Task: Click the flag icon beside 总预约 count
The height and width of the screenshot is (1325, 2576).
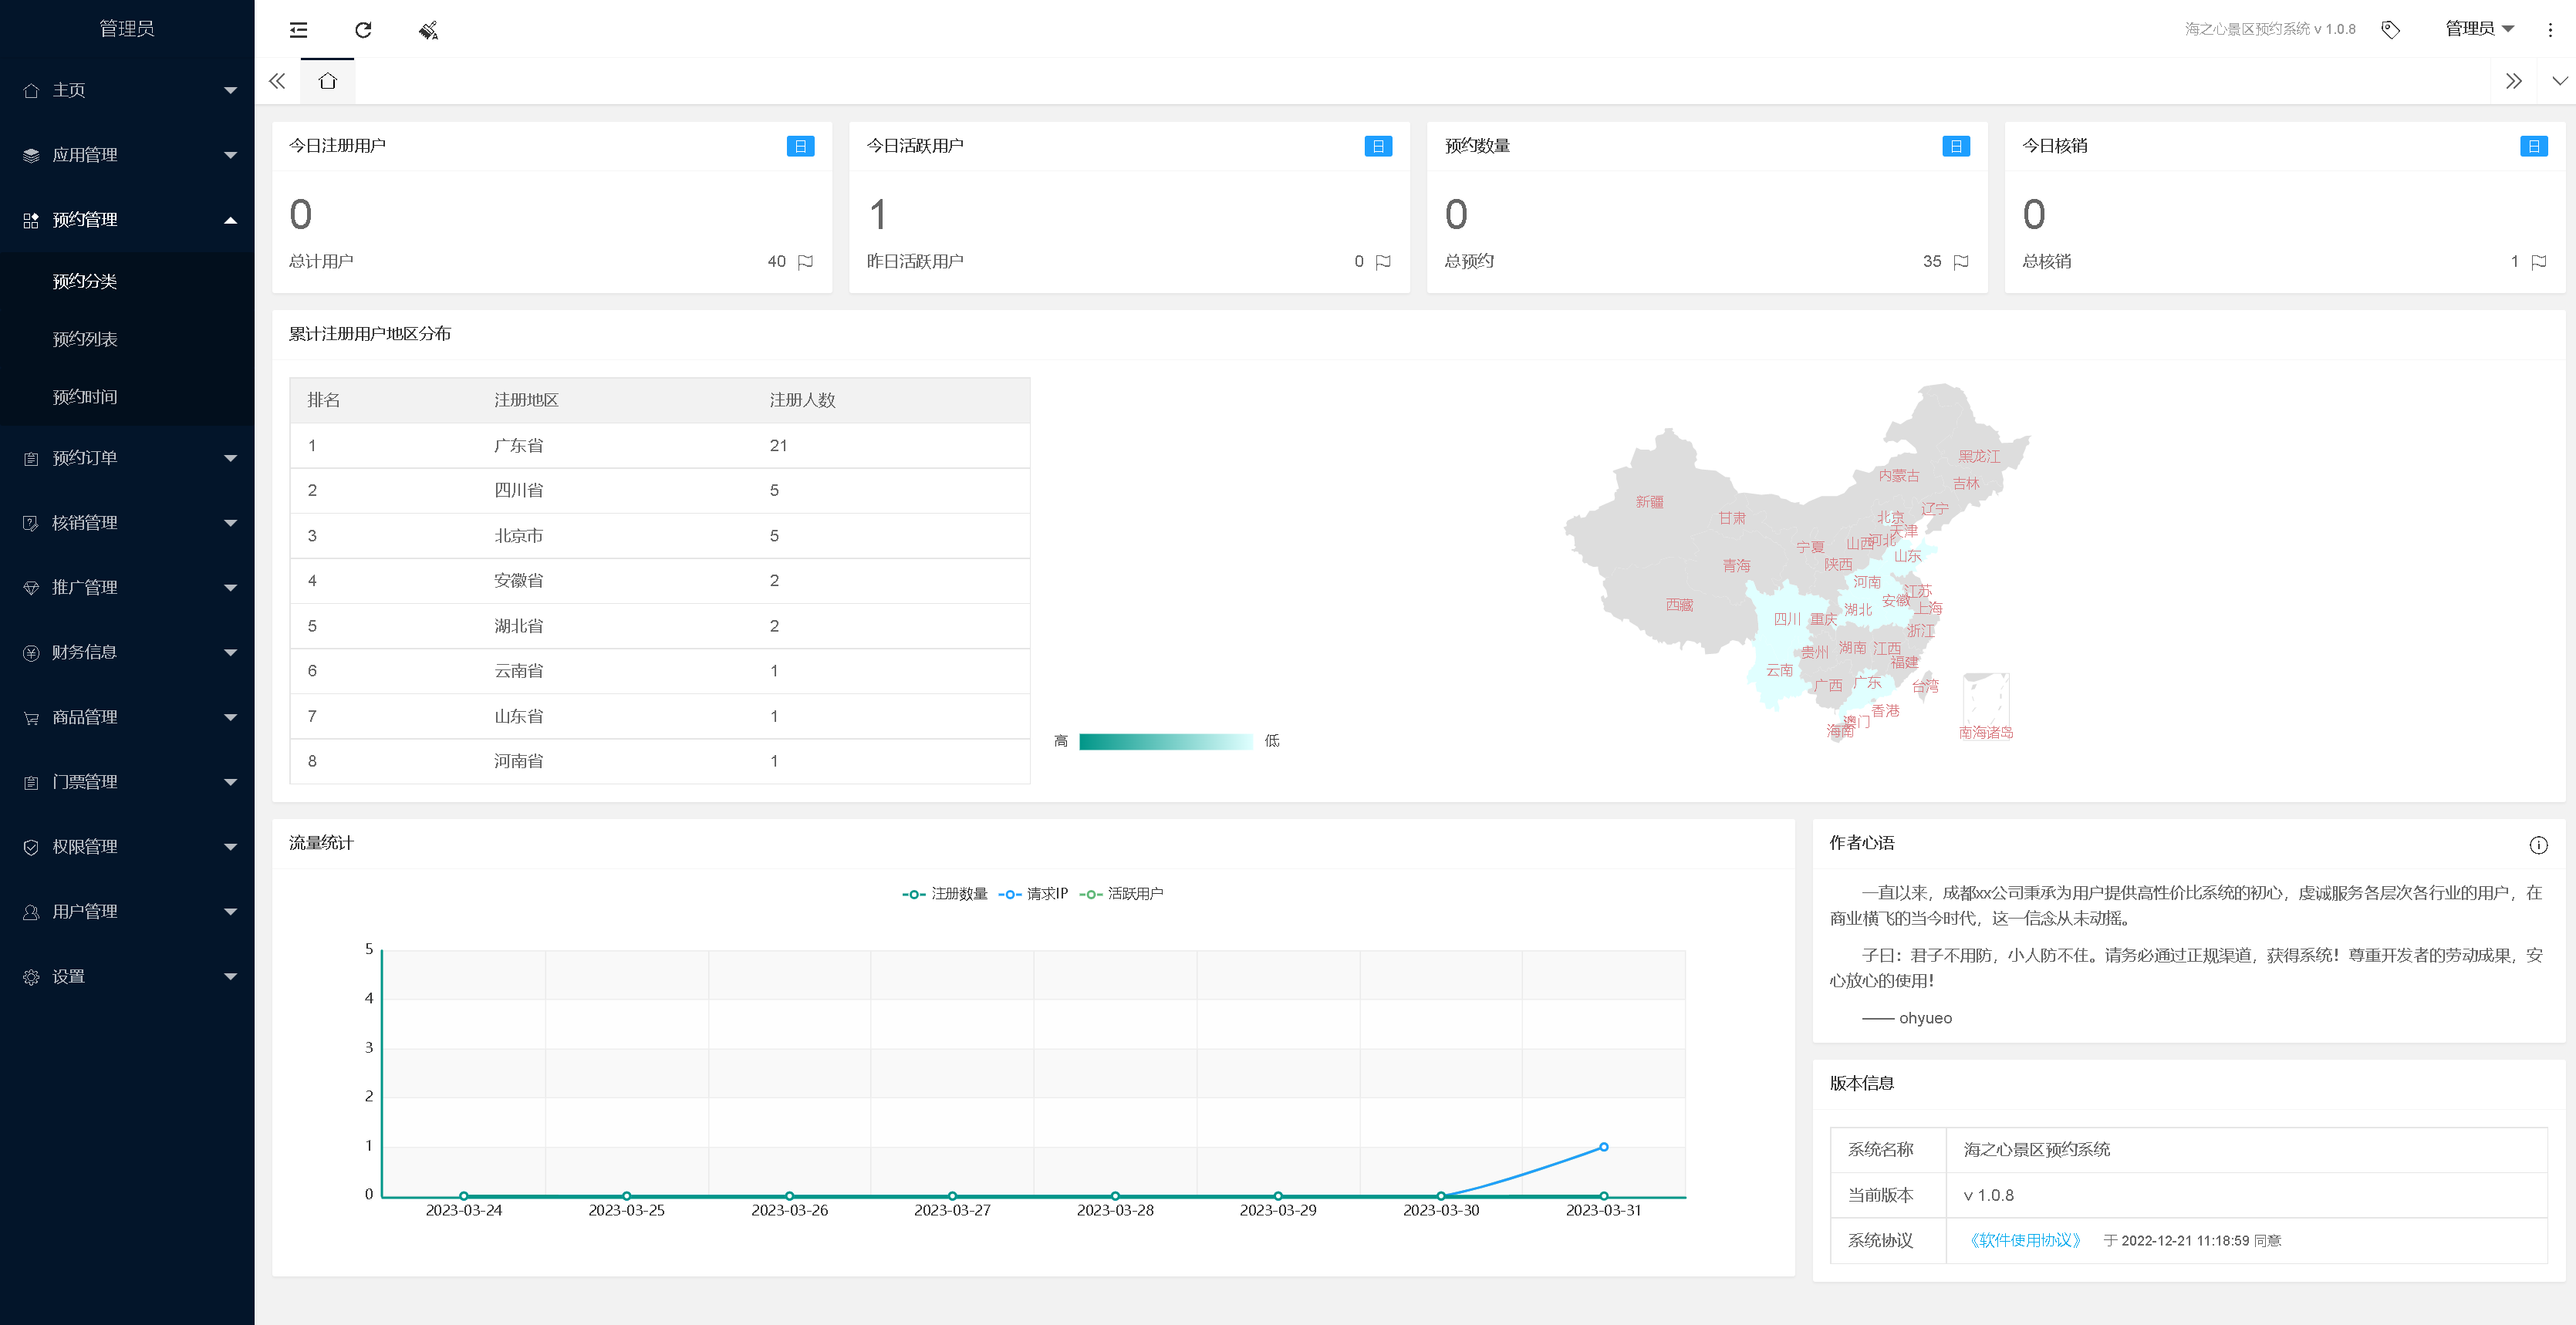Action: coord(1961,262)
